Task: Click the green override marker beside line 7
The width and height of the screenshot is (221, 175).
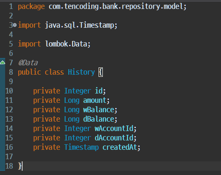Action: click(3, 62)
